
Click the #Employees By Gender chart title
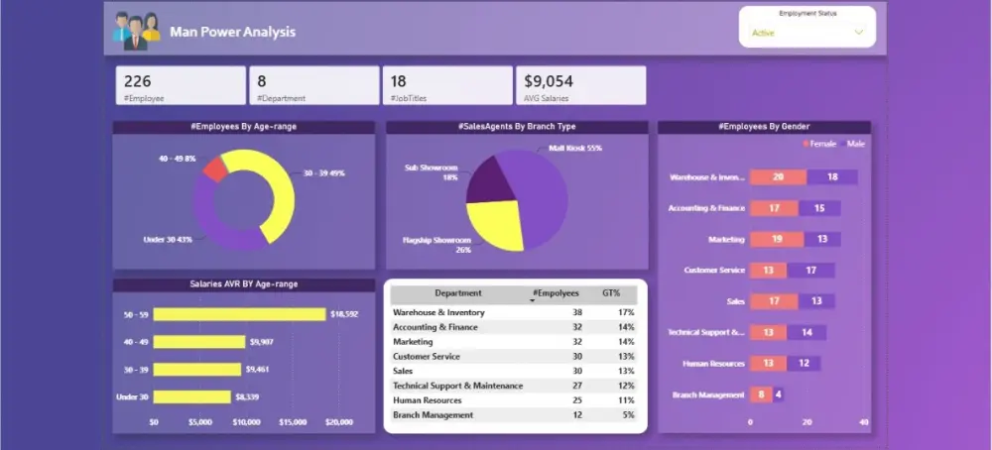pyautogui.click(x=764, y=127)
